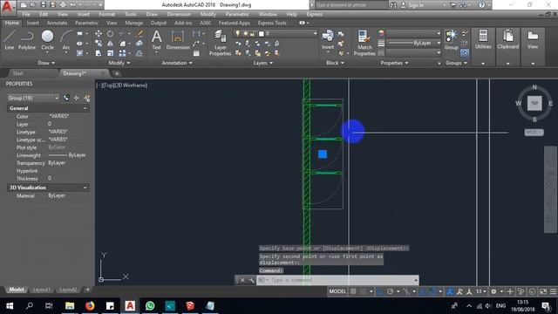Open the annotation scale 1:1 dropdown
Image resolution: width=558 pixels, height=314 pixels.
click(480, 291)
